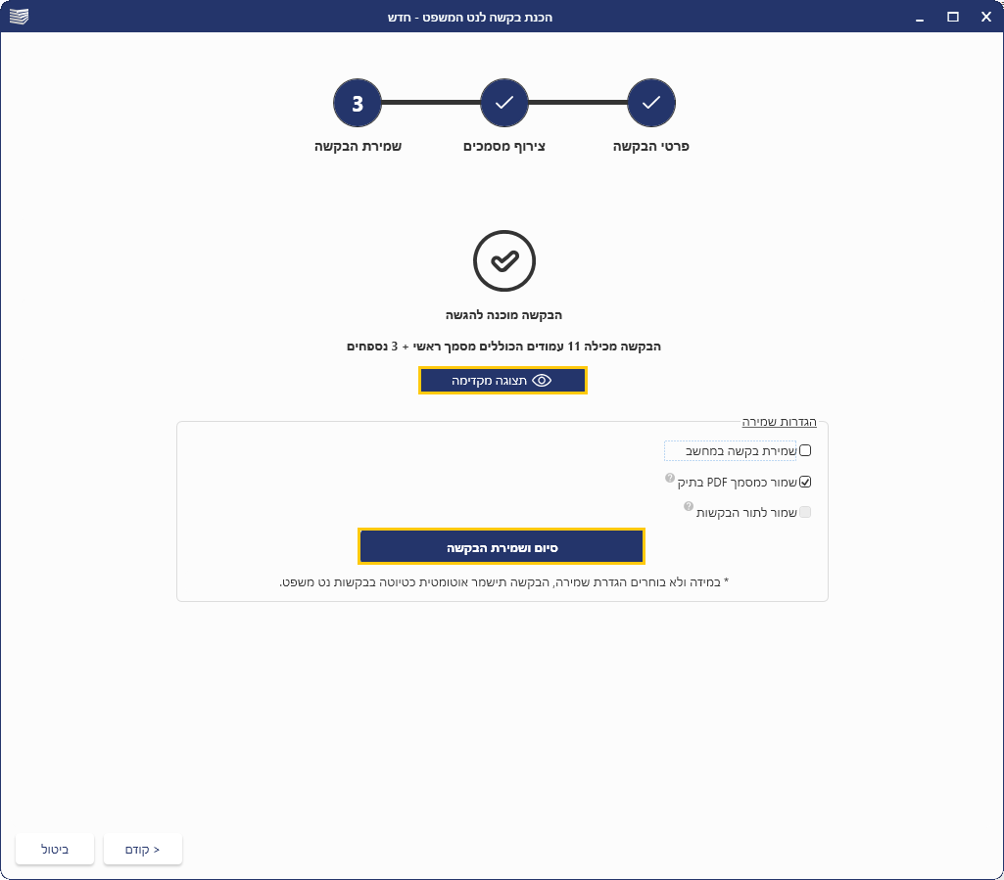Click help icon beside שמור כמסמך PDF בתיק
The image size is (1004, 880).
[670, 478]
